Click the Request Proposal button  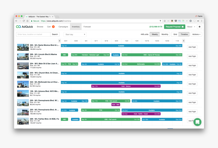pyautogui.click(x=174, y=27)
